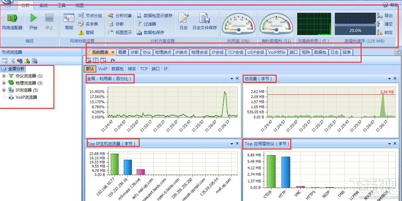The image size is (402, 201).
Task: Select the 全面分析 root node
Action: (x=13, y=69)
